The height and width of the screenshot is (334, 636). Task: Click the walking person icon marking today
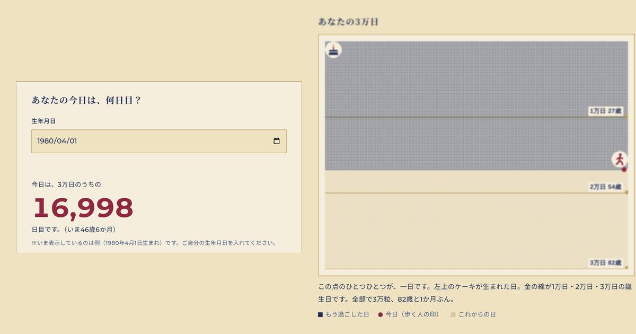[619, 159]
